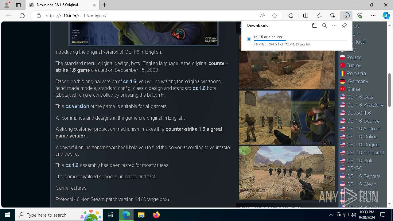Open the Extensions puzzle icon
The width and height of the screenshot is (393, 221).
[x=291, y=16]
